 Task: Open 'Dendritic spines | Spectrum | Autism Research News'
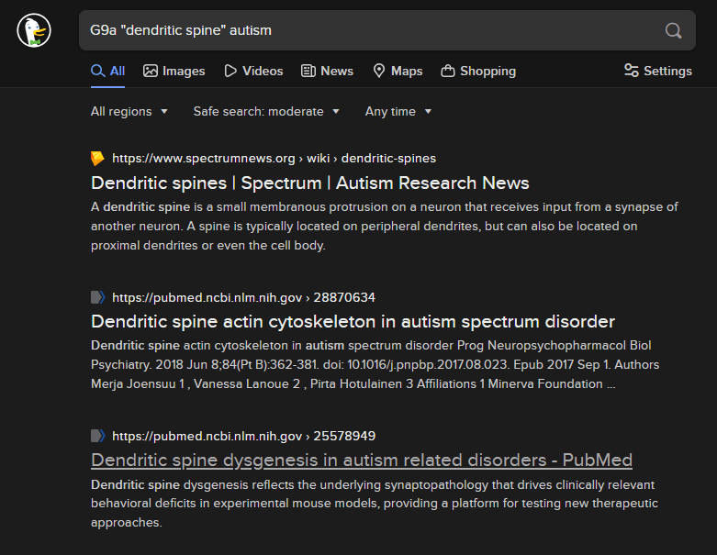pyautogui.click(x=310, y=183)
